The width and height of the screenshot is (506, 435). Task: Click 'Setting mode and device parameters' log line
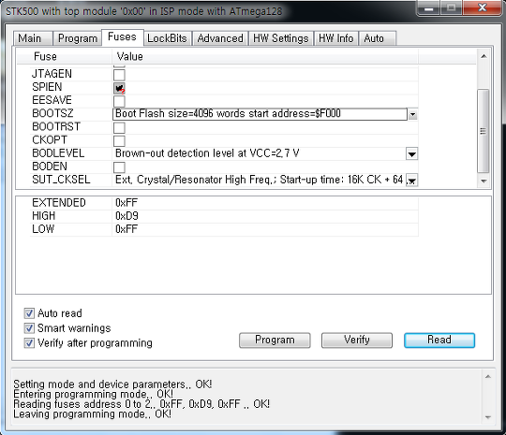[112, 384]
